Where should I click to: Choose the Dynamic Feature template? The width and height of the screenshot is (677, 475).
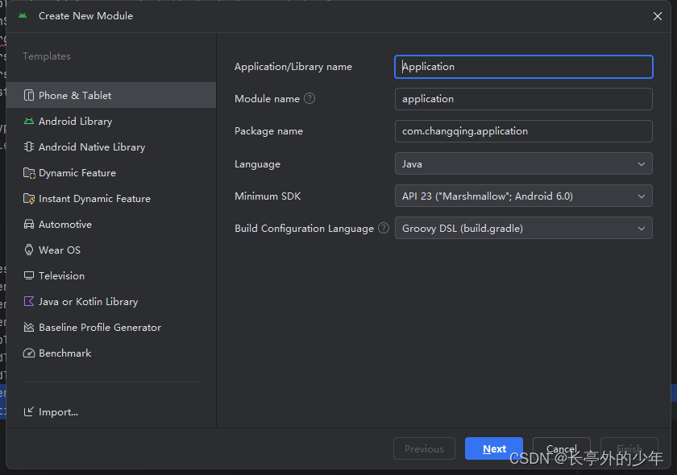(x=111, y=173)
